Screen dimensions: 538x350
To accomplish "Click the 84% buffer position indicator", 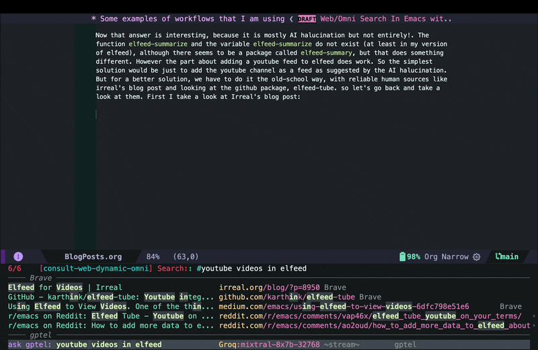I will [x=153, y=256].
